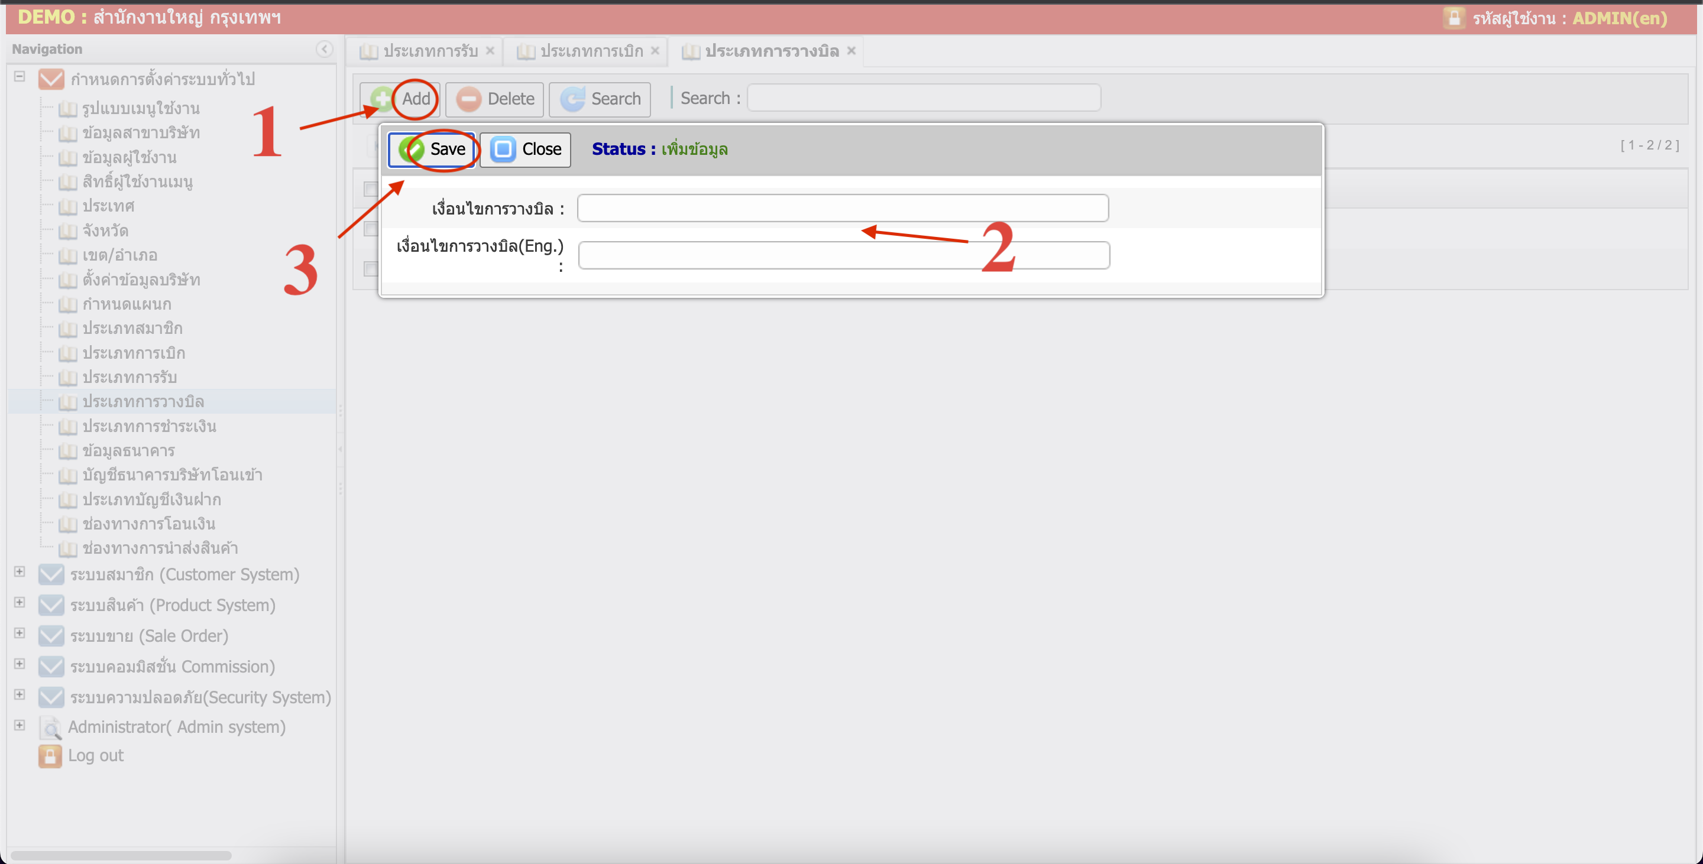1703x864 pixels.
Task: Close the ประเภทการรับ tab with x
Action: coord(490,51)
